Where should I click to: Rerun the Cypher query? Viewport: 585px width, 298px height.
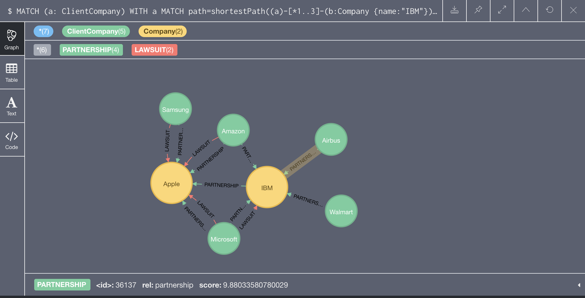click(550, 10)
